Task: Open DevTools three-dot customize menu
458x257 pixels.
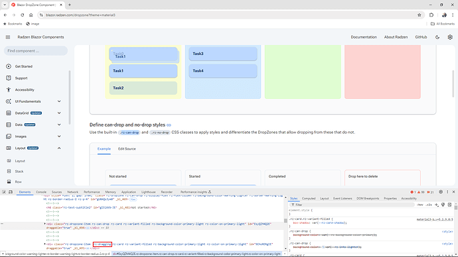Action: (x=447, y=191)
